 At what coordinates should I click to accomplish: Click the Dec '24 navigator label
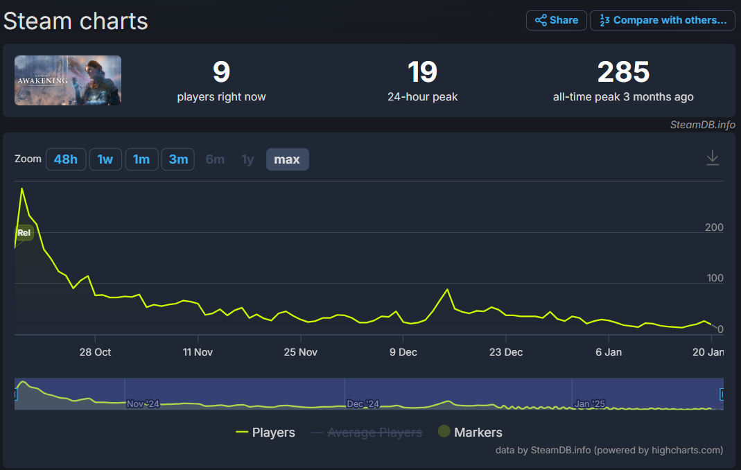coord(363,404)
